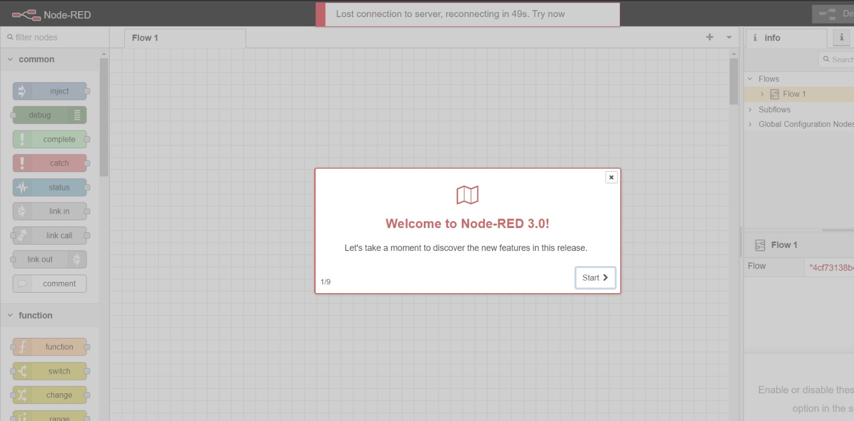Collapse the Flows tree section
Image resolution: width=854 pixels, height=421 pixels.
coord(750,79)
